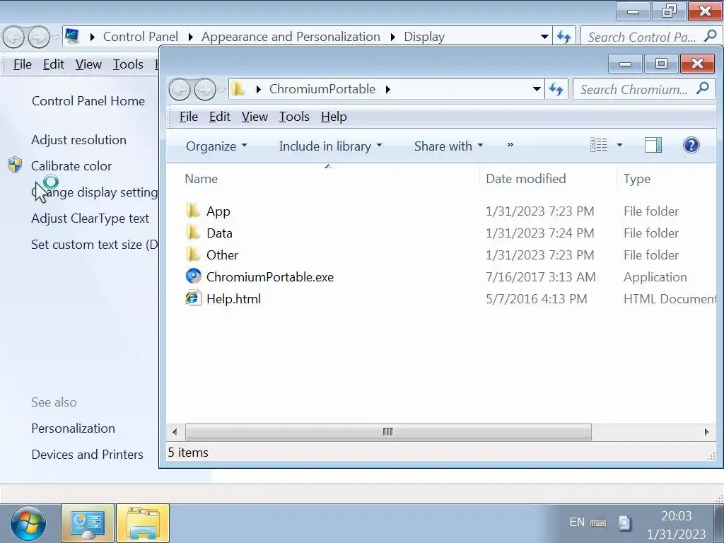Open Adjust ClearType text link
The image size is (724, 543).
click(90, 218)
